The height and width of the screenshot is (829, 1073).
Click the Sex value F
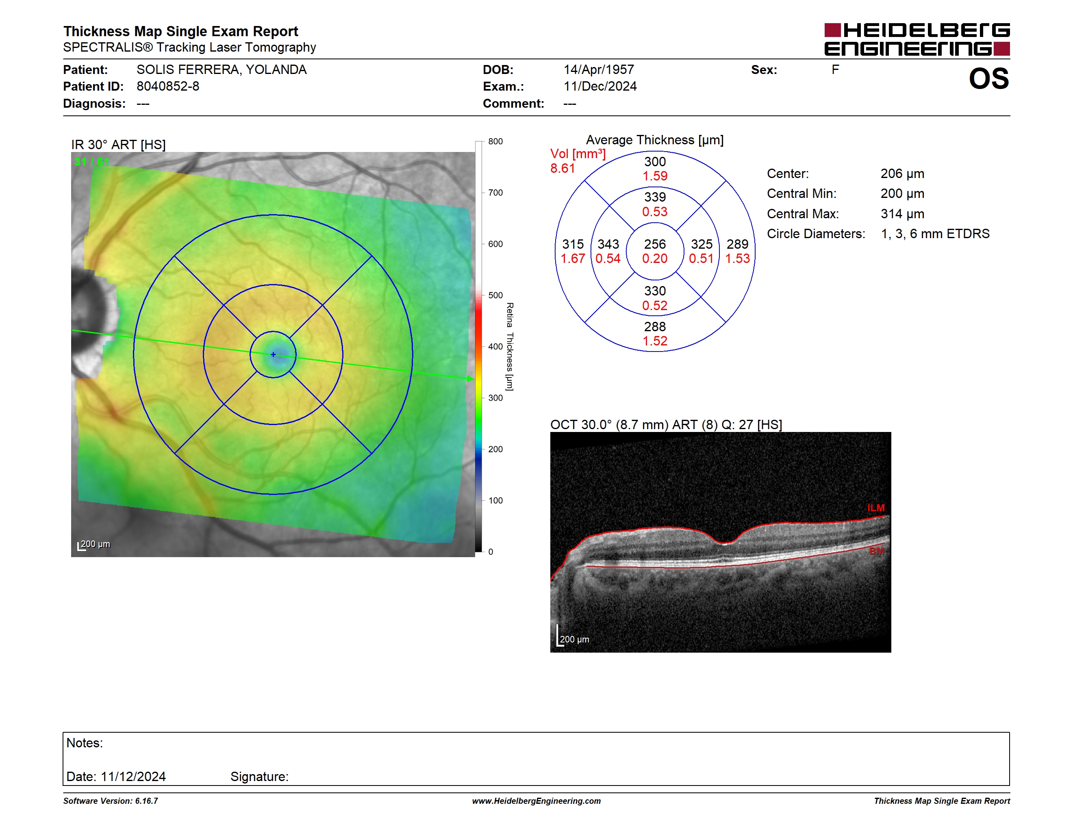835,70
